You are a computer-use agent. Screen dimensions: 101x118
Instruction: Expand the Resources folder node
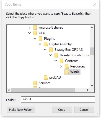[x=61, y=66]
